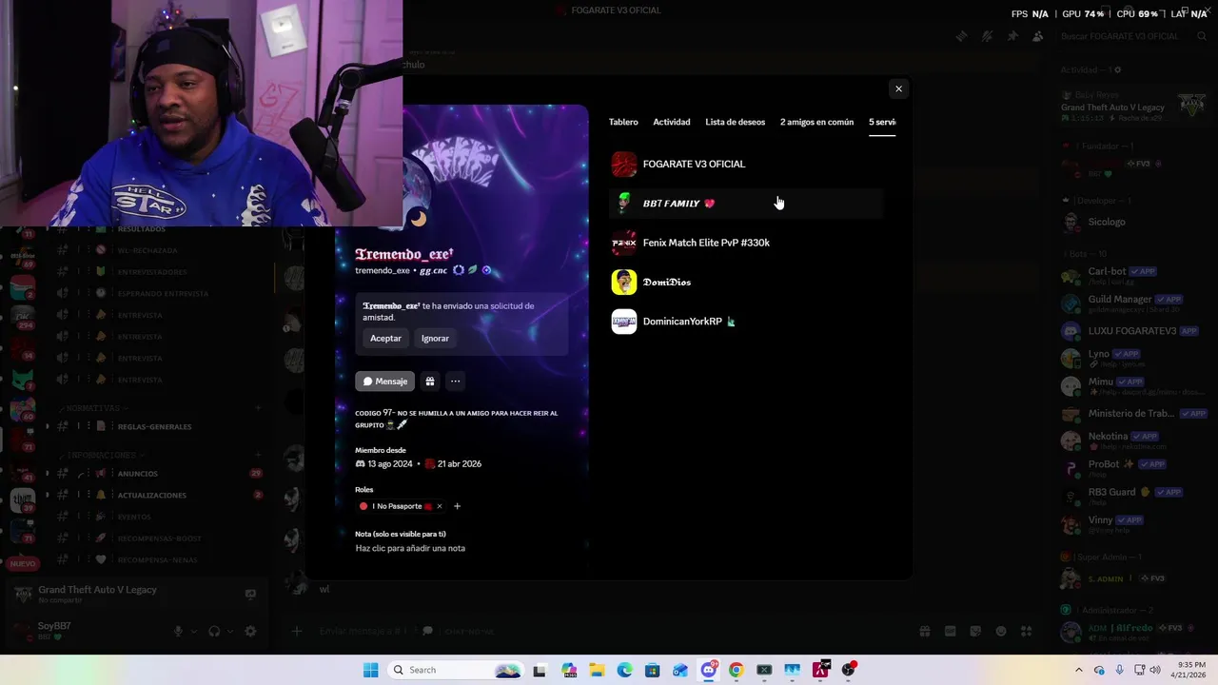Open Discord from the taskbar

point(708,670)
